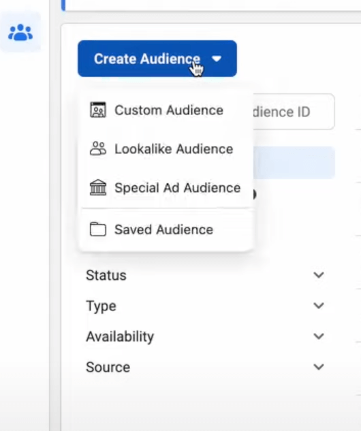Click the Status filter label
This screenshot has height=431, width=361.
click(106, 275)
